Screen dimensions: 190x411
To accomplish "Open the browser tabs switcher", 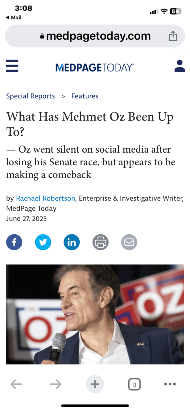I will pos(134,384).
